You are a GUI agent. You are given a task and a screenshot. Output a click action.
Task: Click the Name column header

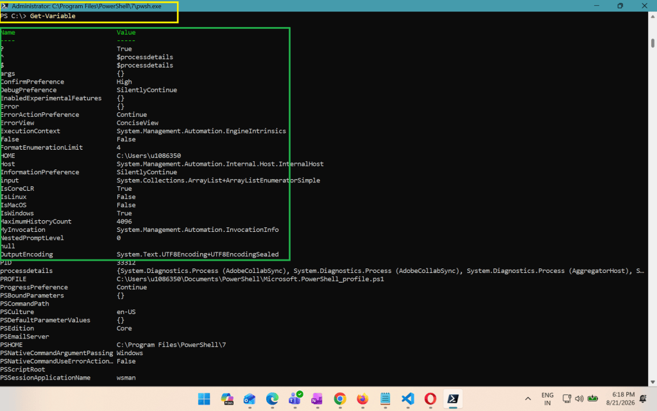pos(8,32)
